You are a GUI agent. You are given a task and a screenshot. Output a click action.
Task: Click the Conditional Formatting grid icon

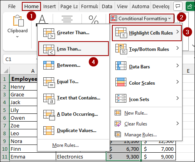tap(114, 18)
